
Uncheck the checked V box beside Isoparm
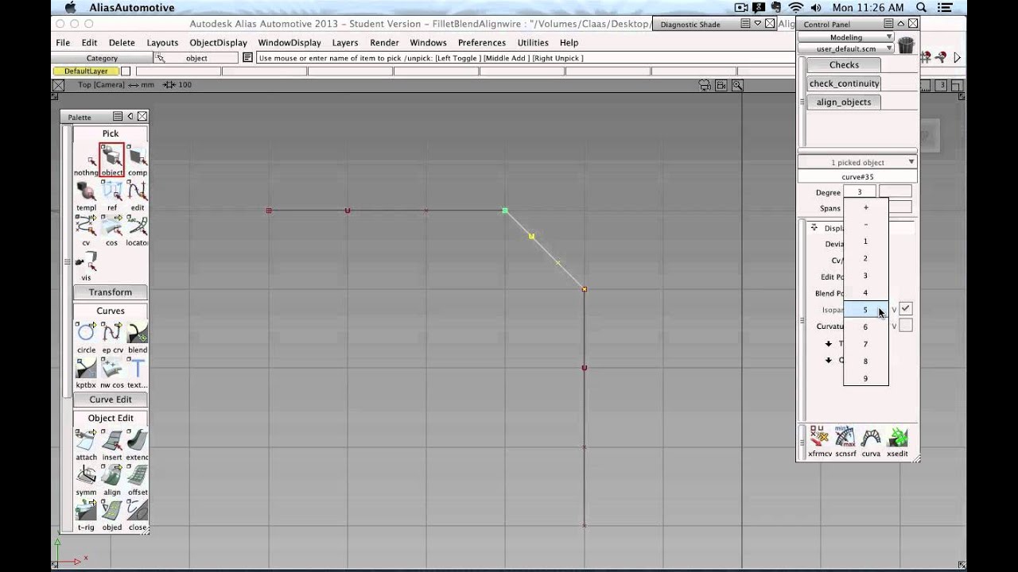[905, 309]
